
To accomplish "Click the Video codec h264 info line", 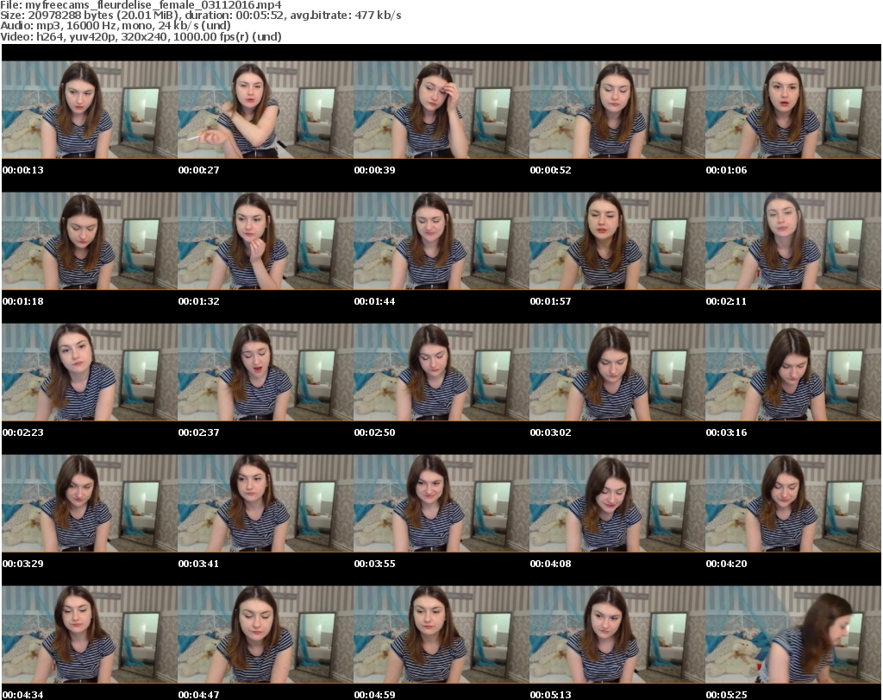I will pos(141,36).
